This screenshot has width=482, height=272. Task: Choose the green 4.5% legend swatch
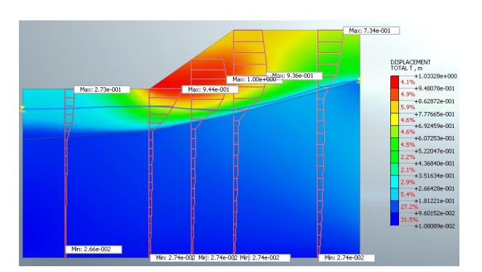pos(395,145)
